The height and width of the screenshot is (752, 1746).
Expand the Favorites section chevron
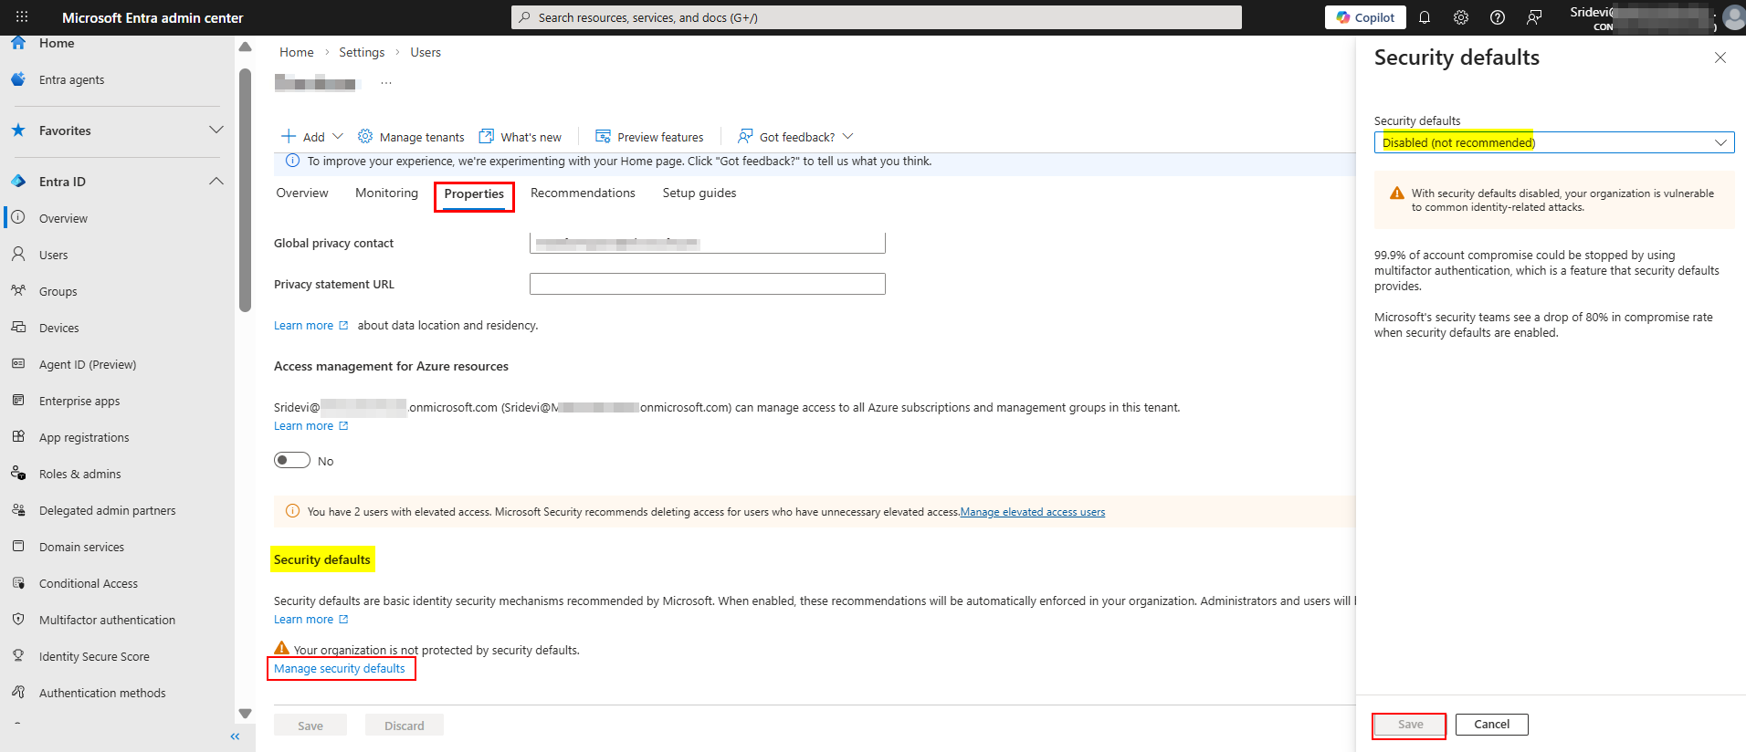(x=216, y=131)
